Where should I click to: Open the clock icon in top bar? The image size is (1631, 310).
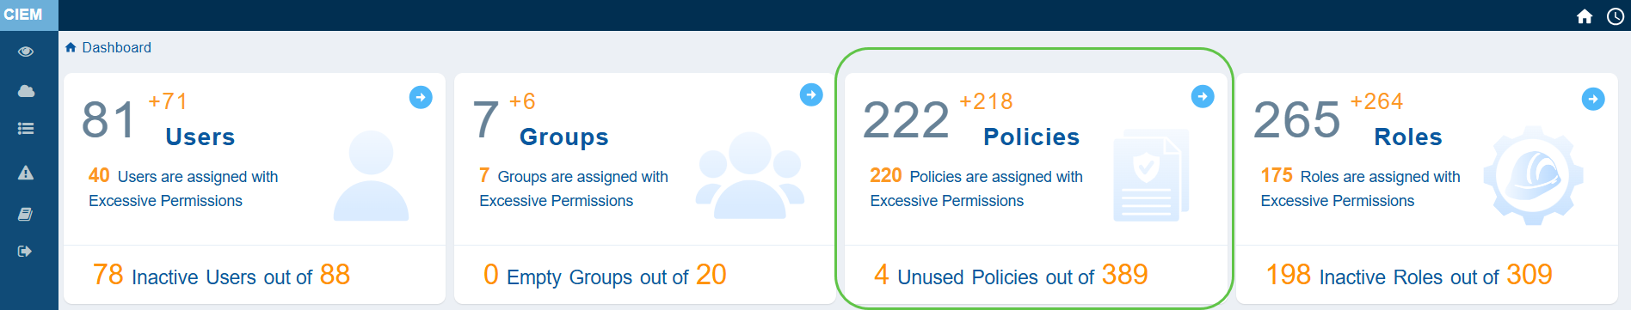pos(1616,16)
